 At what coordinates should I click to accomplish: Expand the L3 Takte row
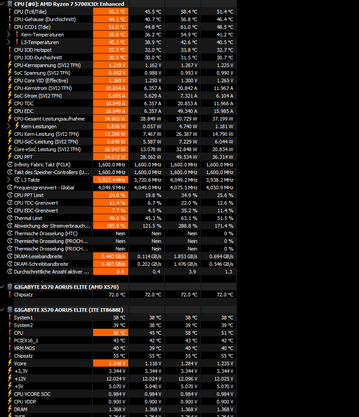pyautogui.click(x=9, y=180)
